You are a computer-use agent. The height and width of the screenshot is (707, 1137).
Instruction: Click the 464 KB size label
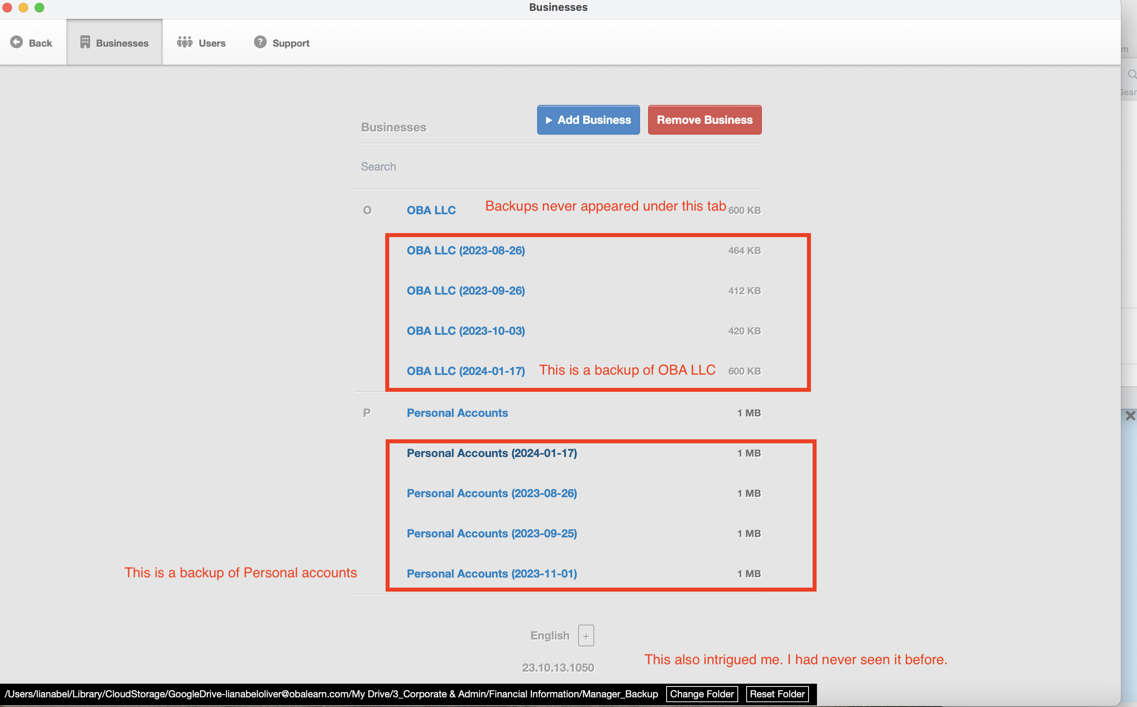(x=744, y=251)
